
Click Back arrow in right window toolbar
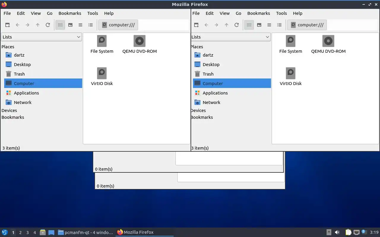[x=206, y=25]
